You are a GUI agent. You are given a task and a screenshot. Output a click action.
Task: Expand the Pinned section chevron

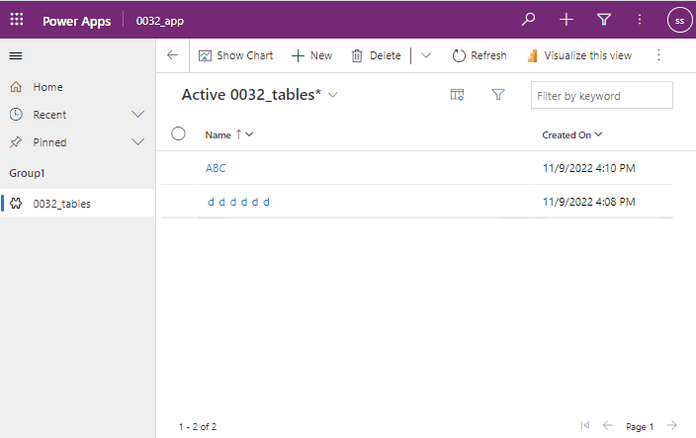click(138, 142)
